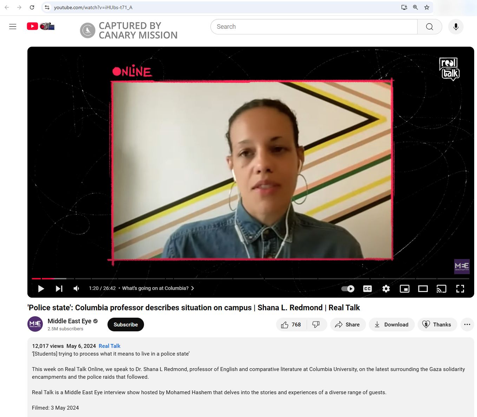Go fullscreen
Image resolution: width=477 pixels, height=417 pixels.
pyautogui.click(x=460, y=289)
